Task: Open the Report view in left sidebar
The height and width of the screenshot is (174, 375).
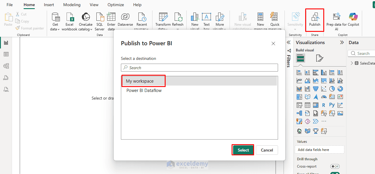Action: [6, 43]
